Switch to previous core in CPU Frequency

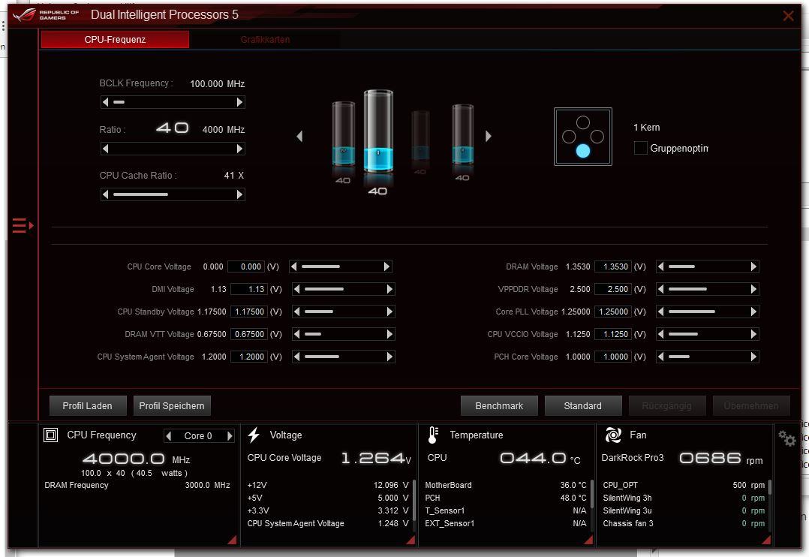coord(168,435)
